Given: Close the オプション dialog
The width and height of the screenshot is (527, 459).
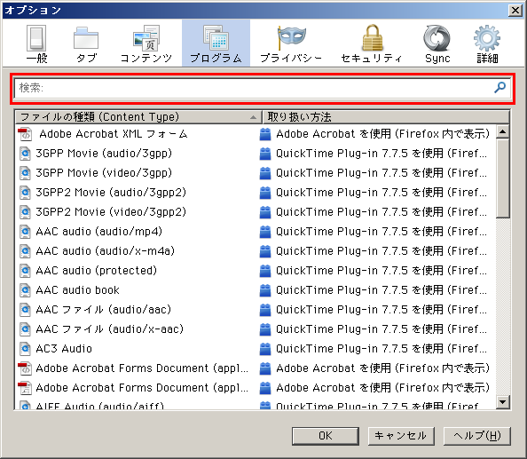Looking at the screenshot, I should (x=515, y=10).
